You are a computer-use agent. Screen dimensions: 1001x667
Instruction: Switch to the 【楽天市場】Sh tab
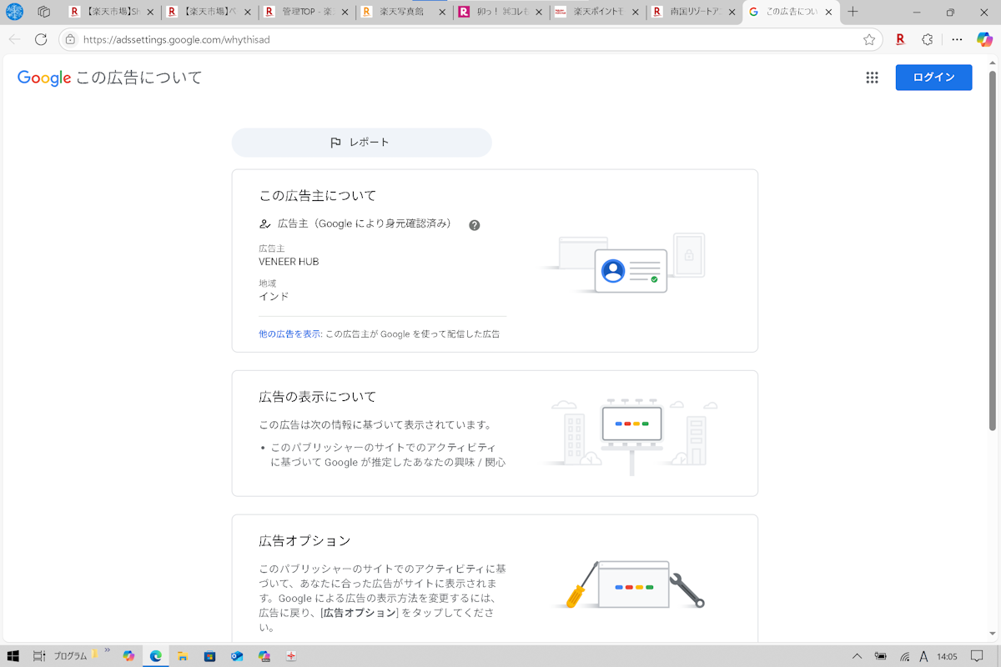[x=111, y=13]
